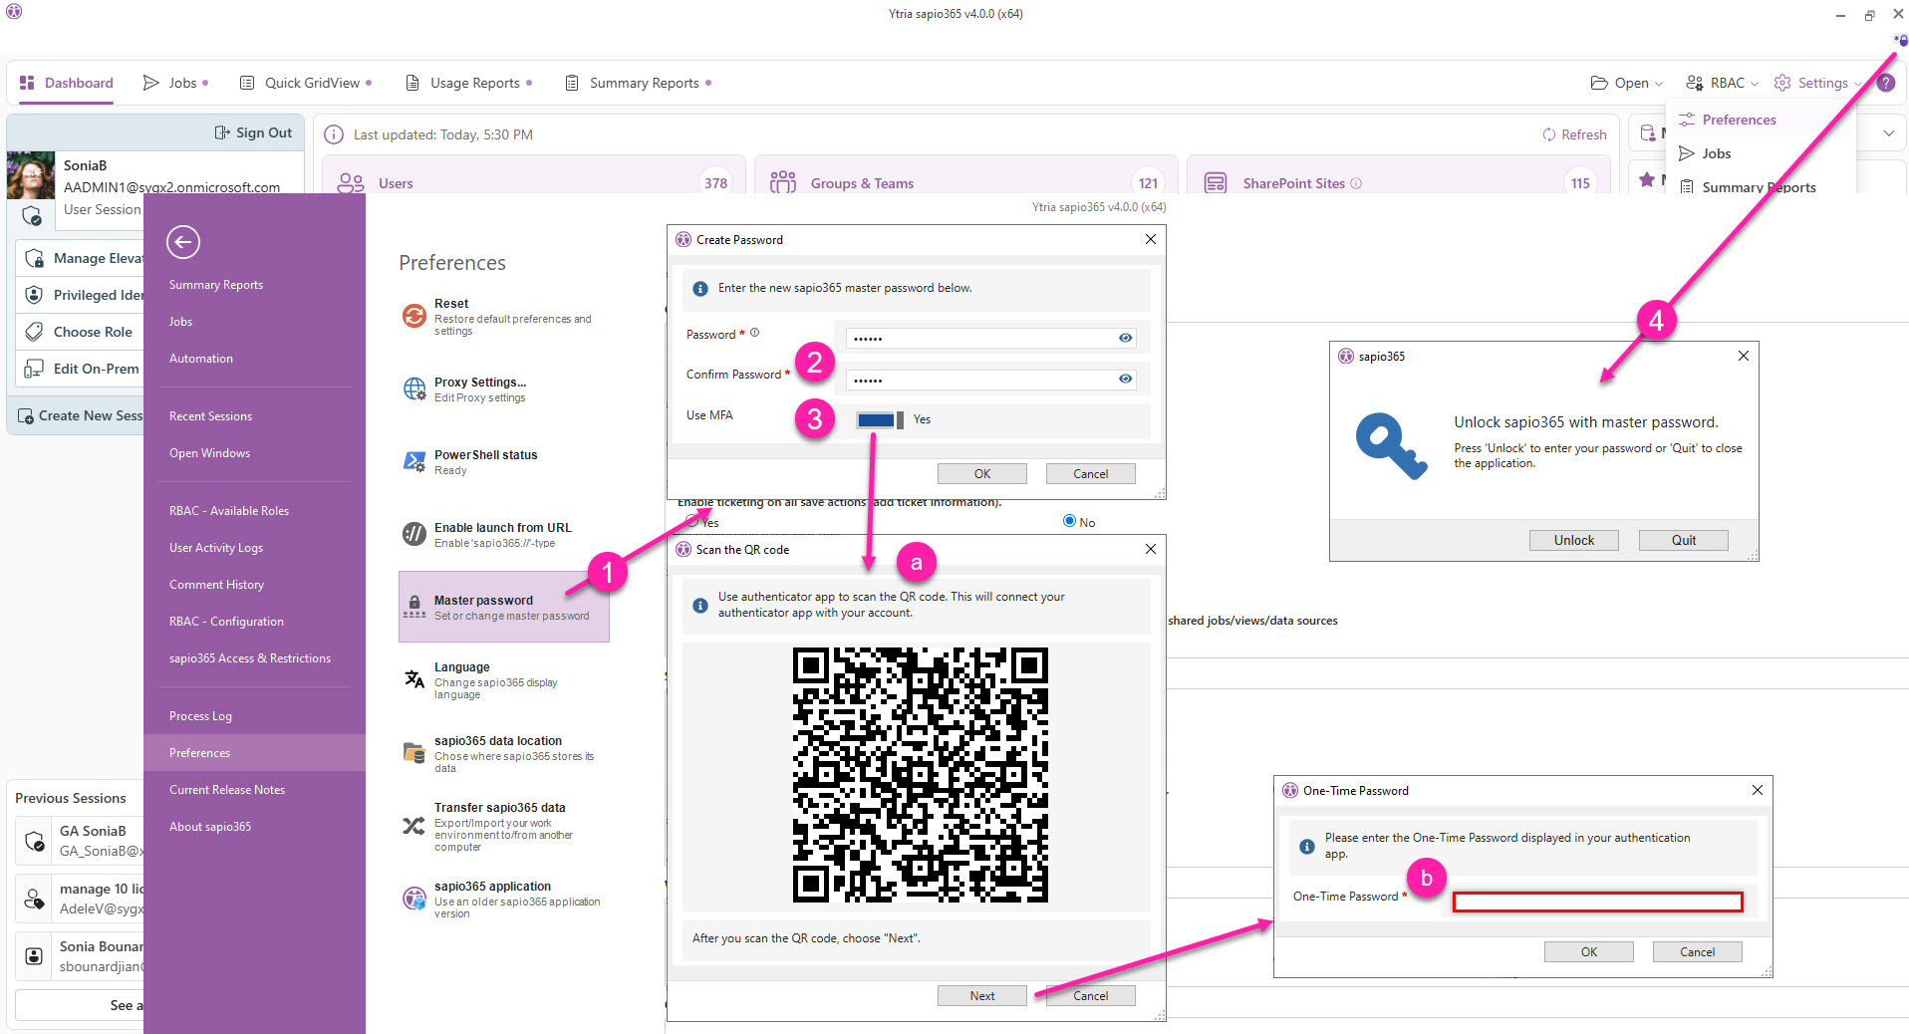Image resolution: width=1909 pixels, height=1034 pixels.
Task: Click the Transfer sapio365 data icon
Action: point(413,826)
